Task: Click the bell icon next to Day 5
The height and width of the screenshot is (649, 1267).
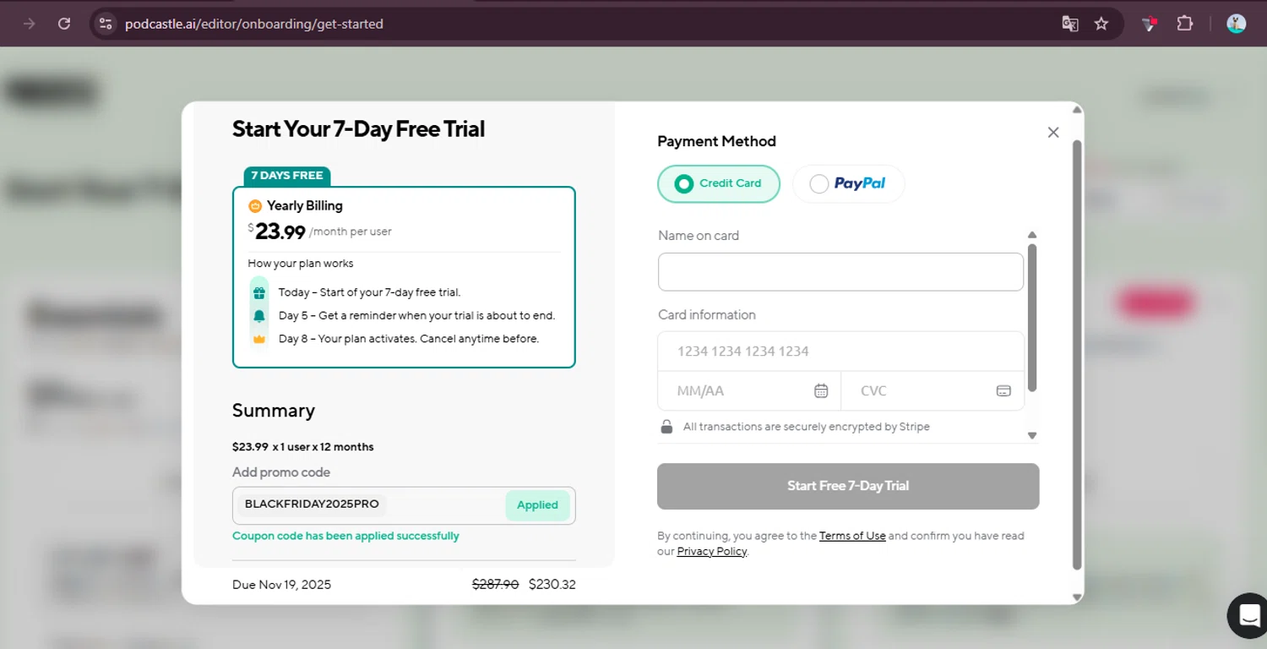Action: (259, 315)
